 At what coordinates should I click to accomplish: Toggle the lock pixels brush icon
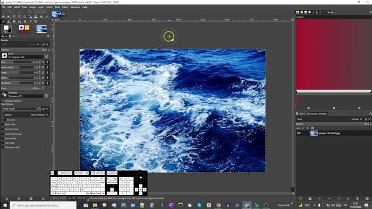[x=303, y=128]
